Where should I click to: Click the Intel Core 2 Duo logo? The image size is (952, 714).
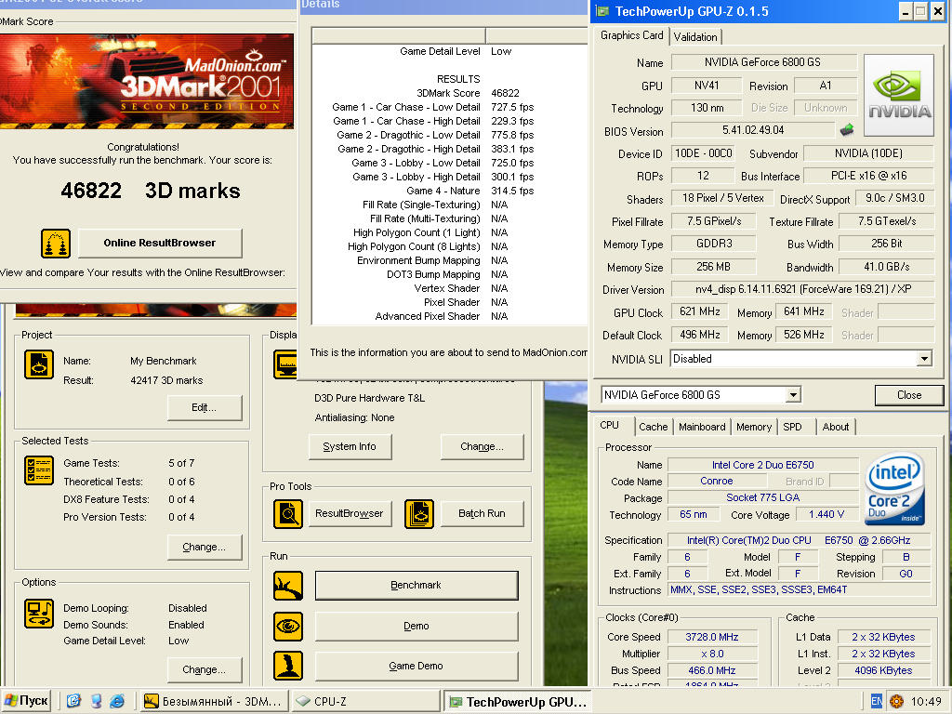tap(895, 489)
